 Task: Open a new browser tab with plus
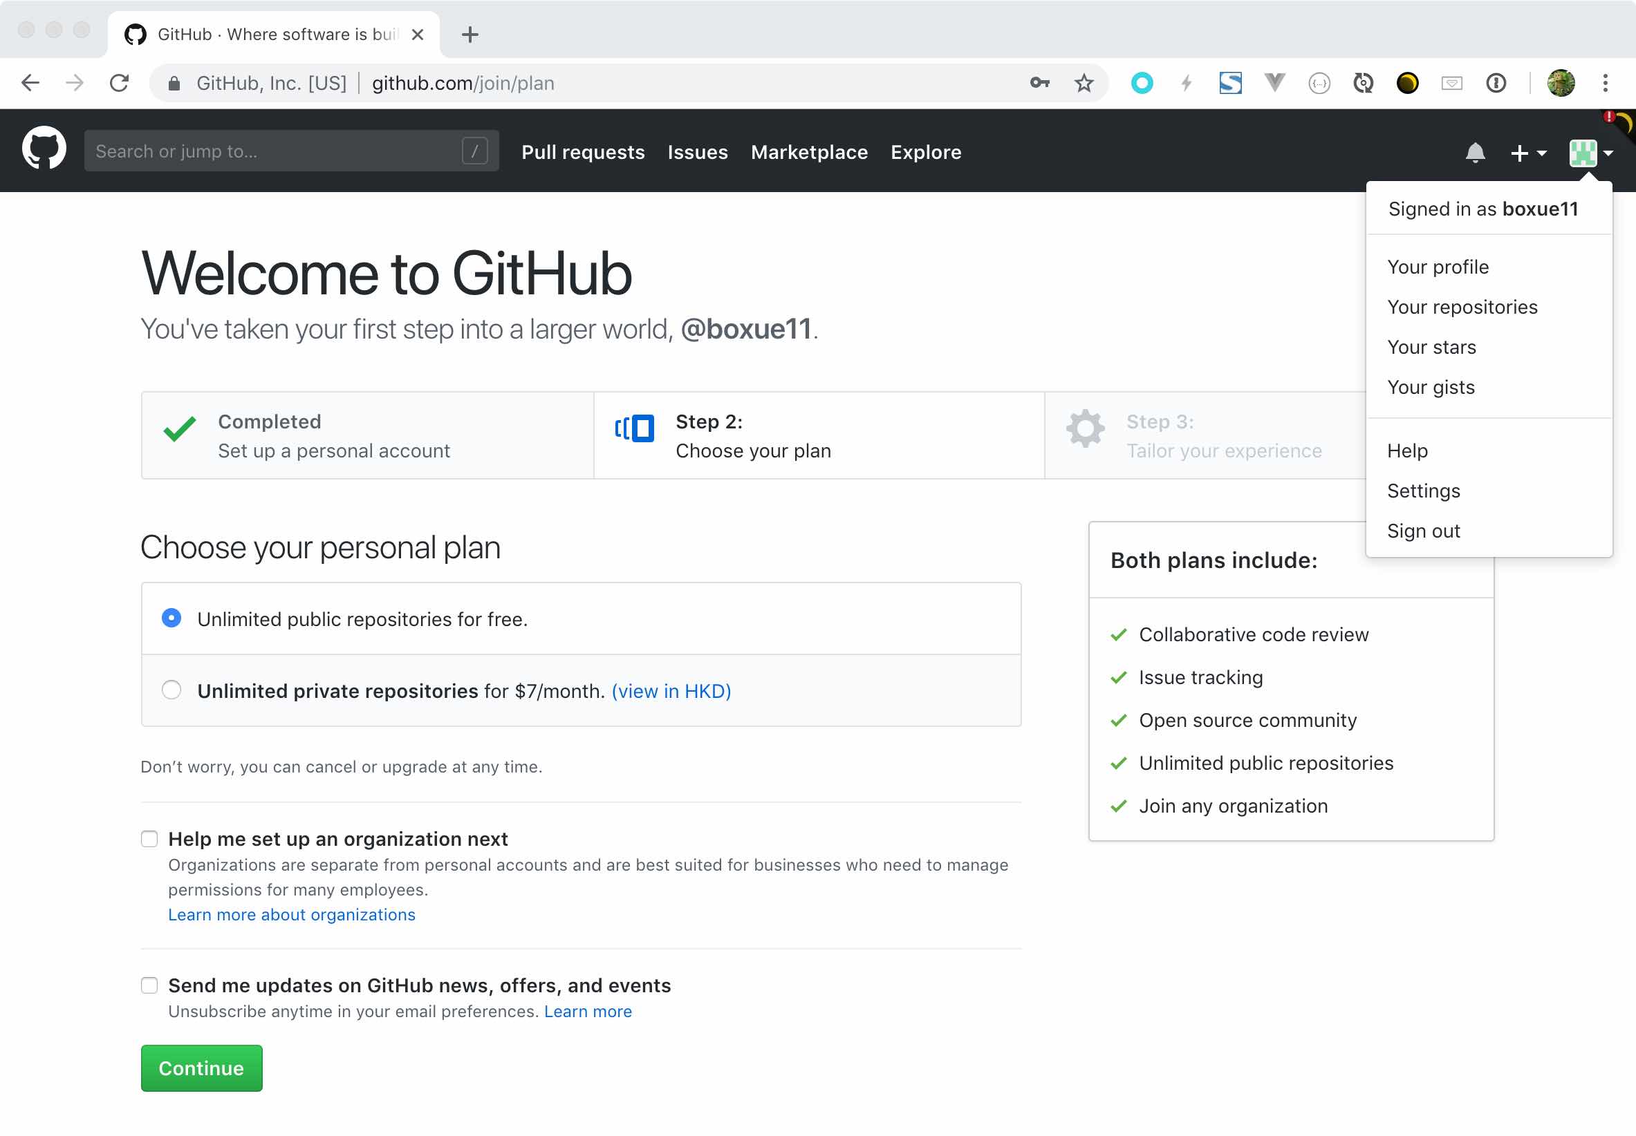point(470,34)
